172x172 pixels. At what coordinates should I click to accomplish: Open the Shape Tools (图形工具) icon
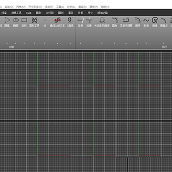tap(34, 22)
